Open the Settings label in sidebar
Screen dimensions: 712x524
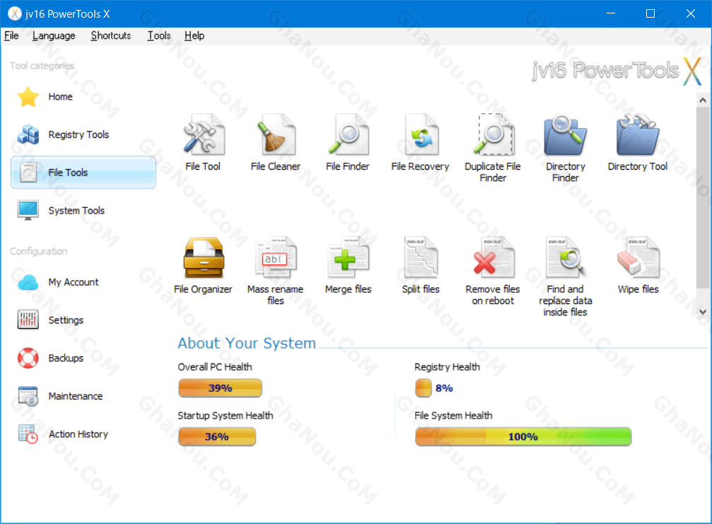coord(66,320)
